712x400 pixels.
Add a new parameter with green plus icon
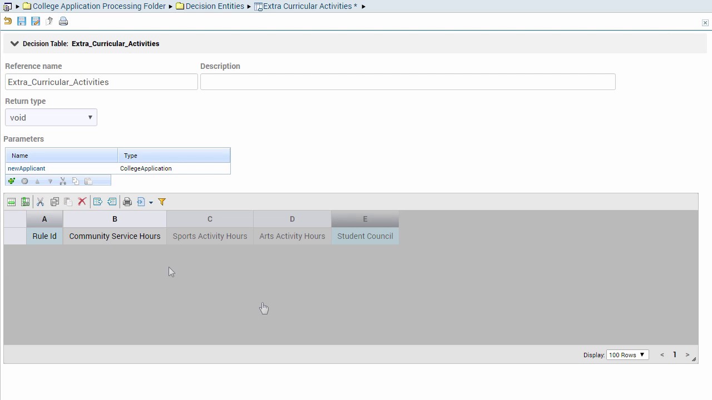[x=11, y=181]
